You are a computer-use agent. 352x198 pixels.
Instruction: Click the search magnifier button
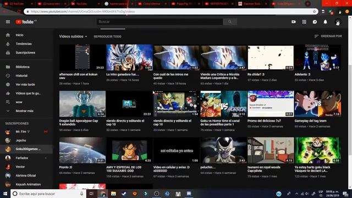230,22
